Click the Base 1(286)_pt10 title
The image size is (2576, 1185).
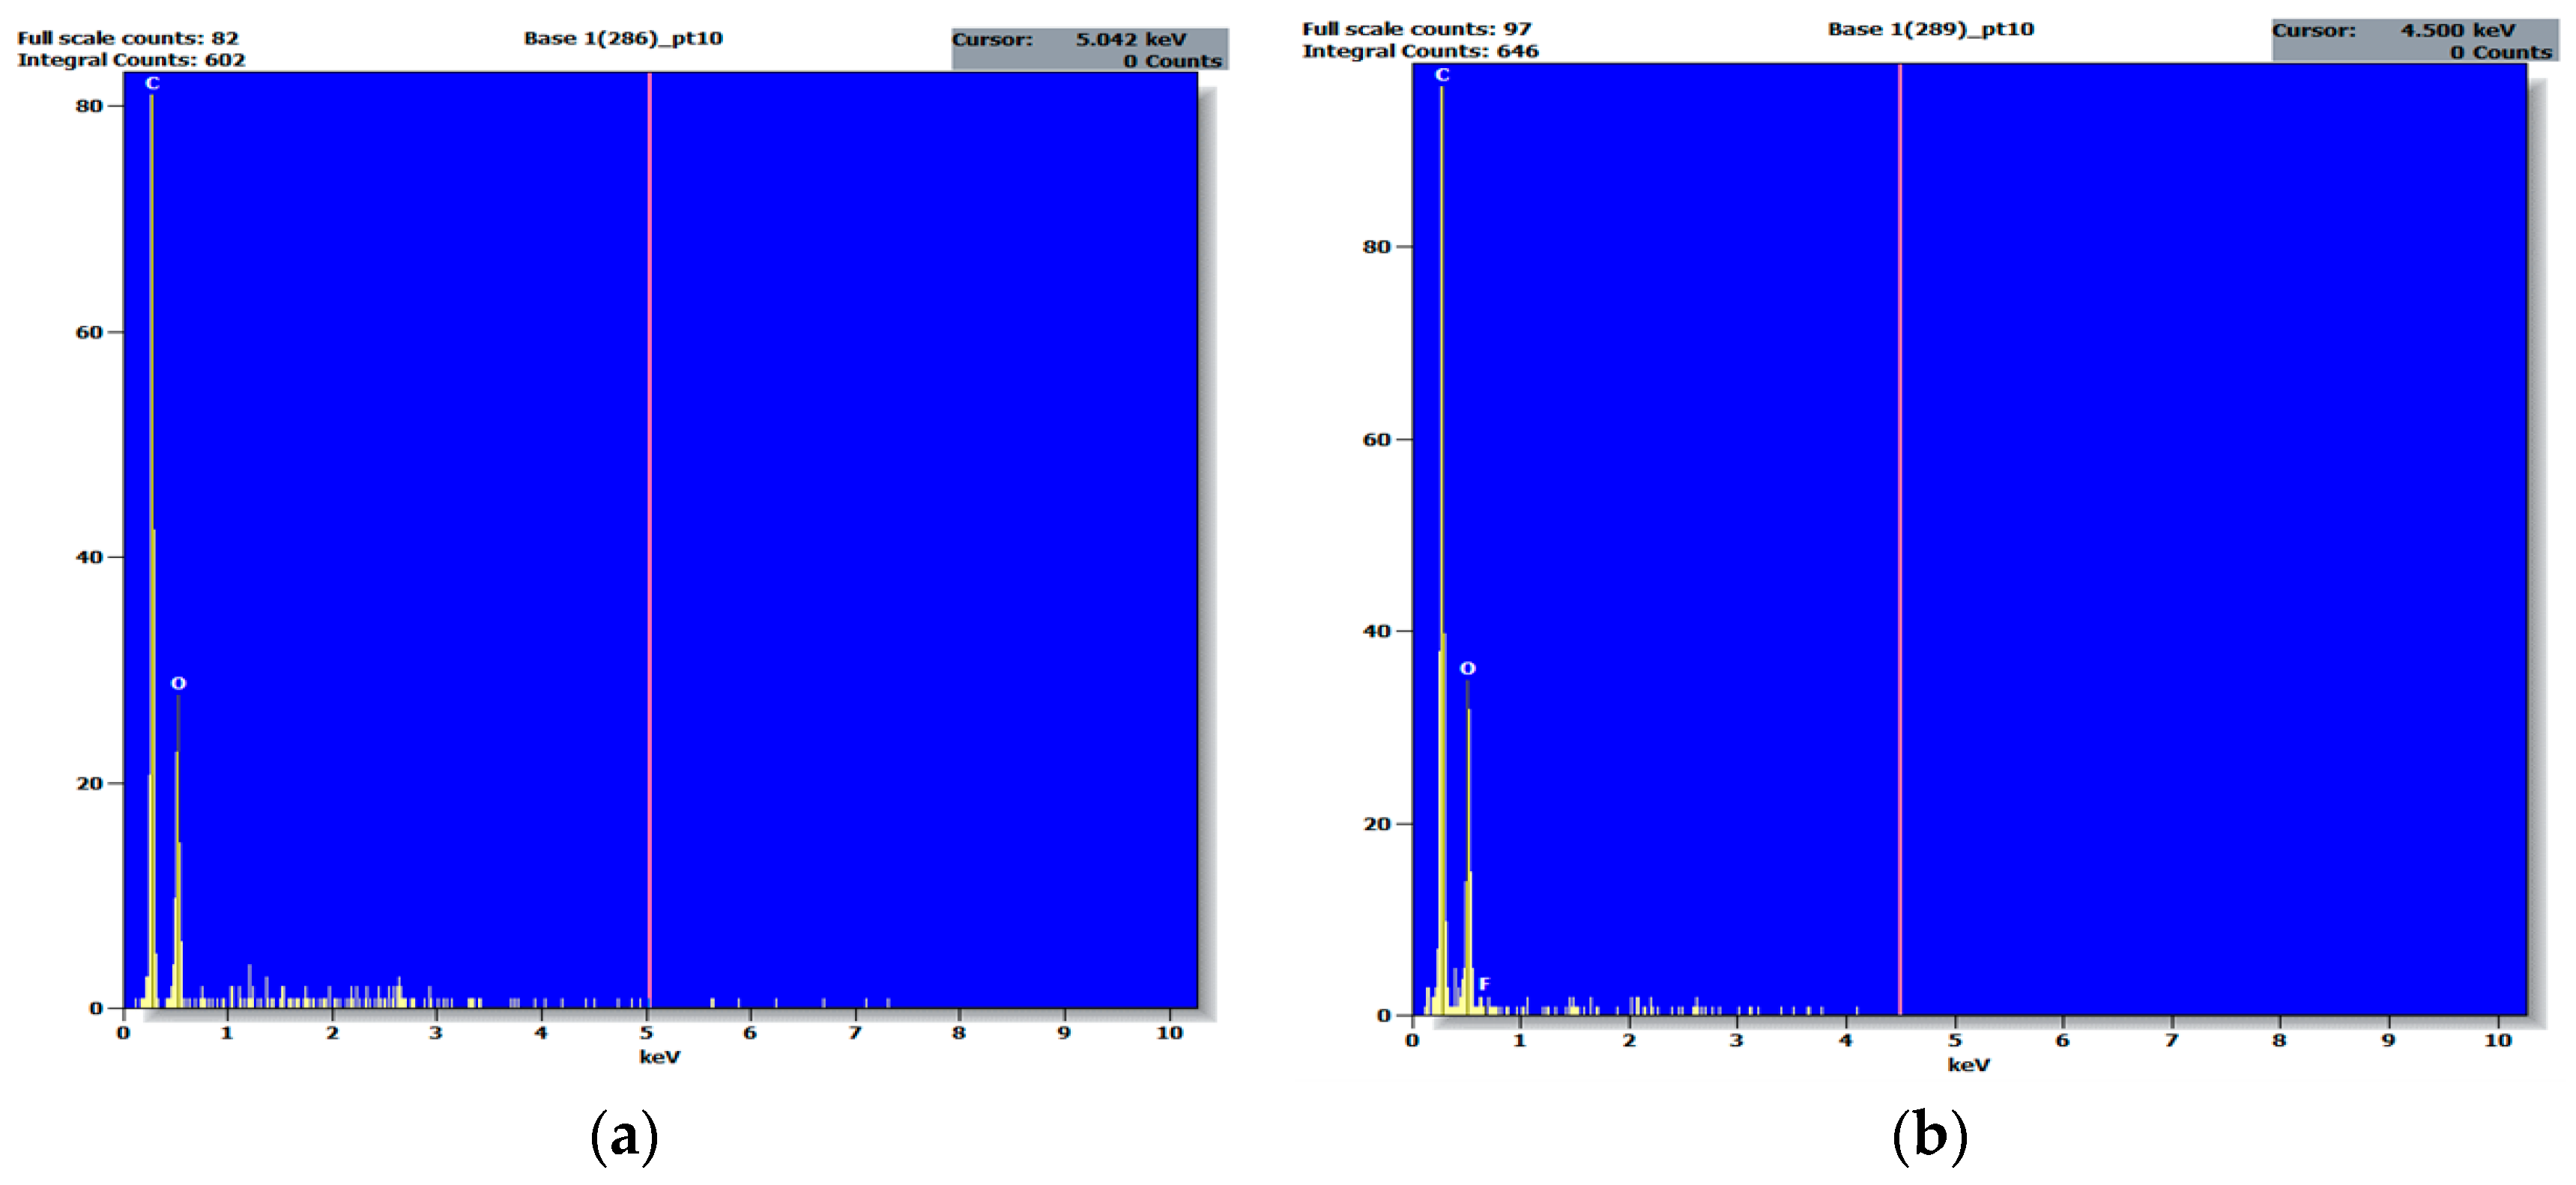click(623, 38)
